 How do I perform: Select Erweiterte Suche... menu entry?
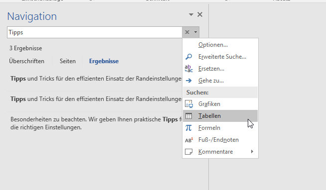220,57
